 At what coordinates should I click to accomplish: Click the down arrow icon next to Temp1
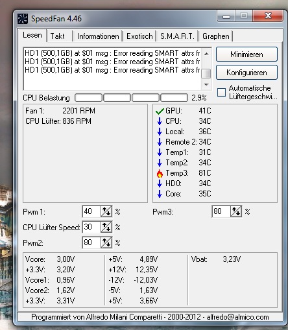click(160, 152)
